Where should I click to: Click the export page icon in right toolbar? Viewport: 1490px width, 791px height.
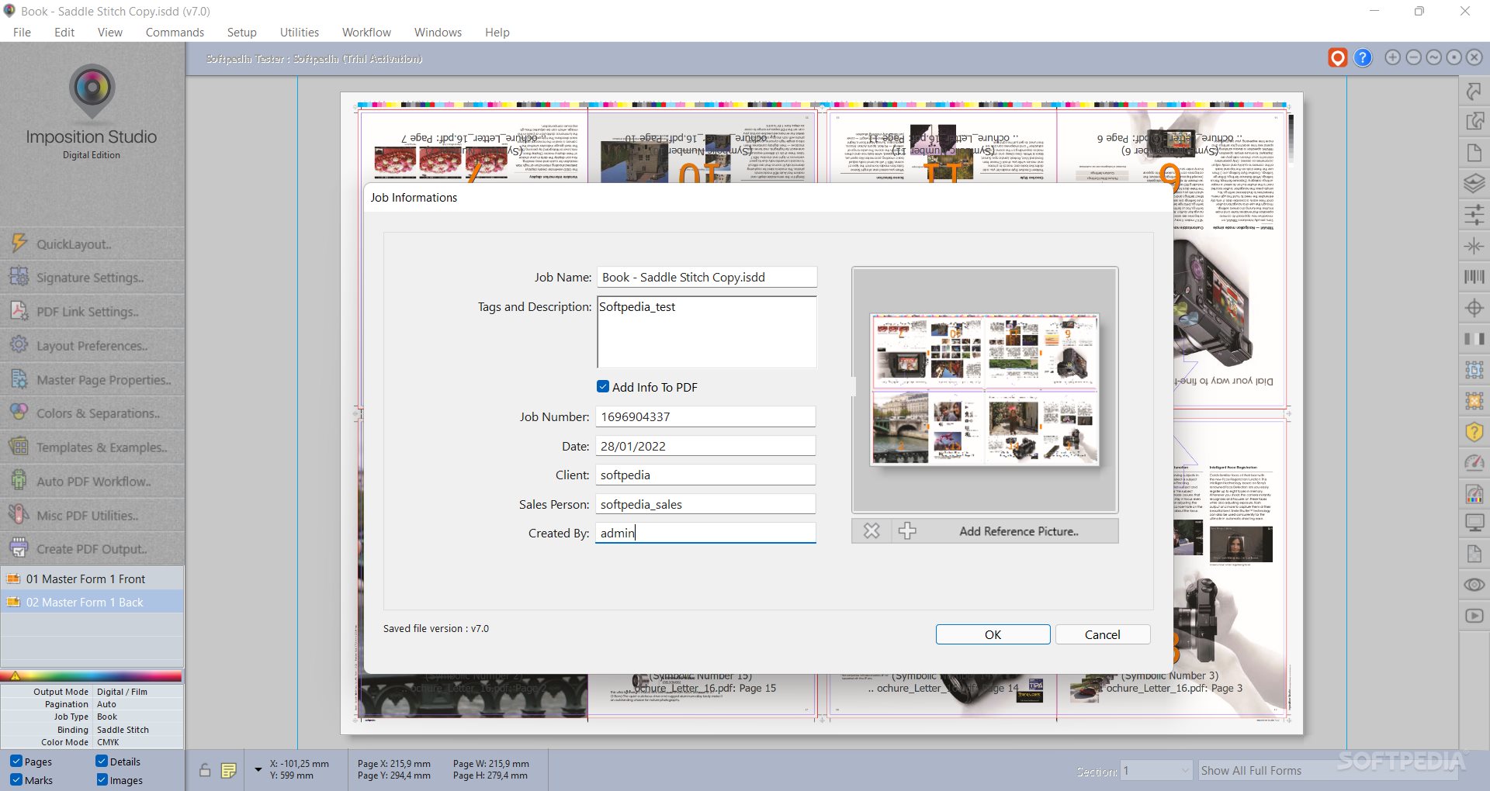1474,121
